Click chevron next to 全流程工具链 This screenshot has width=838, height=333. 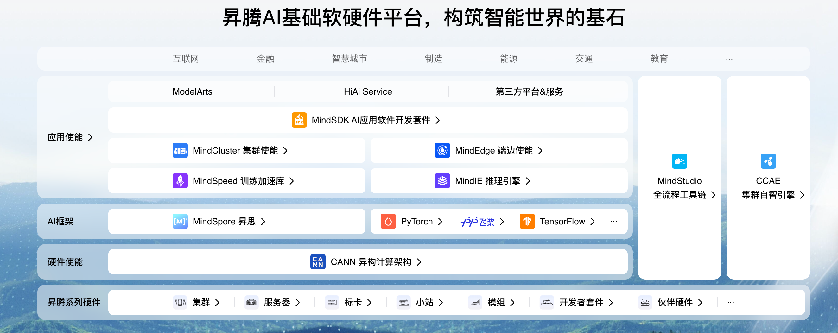coord(714,195)
